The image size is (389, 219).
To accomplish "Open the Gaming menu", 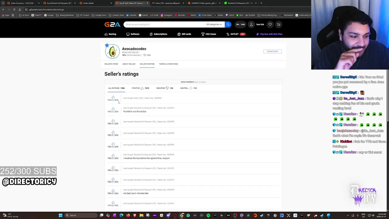I will click(110, 34).
